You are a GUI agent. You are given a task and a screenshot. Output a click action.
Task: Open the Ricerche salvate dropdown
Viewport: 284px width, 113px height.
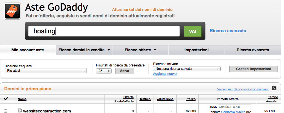187,69
